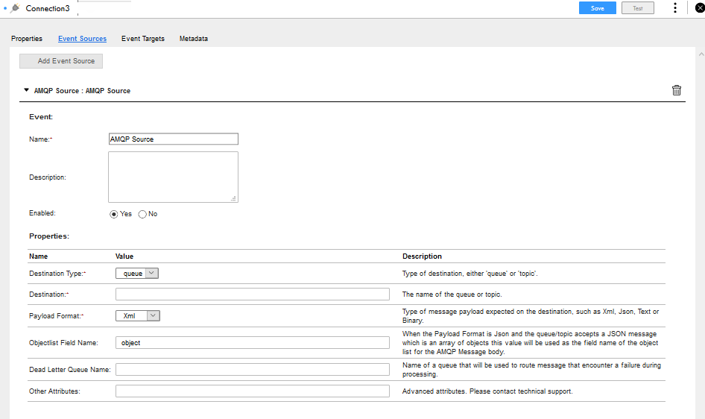Select the No radio for Enabled
Image resolution: width=705 pixels, height=419 pixels.
tap(142, 215)
